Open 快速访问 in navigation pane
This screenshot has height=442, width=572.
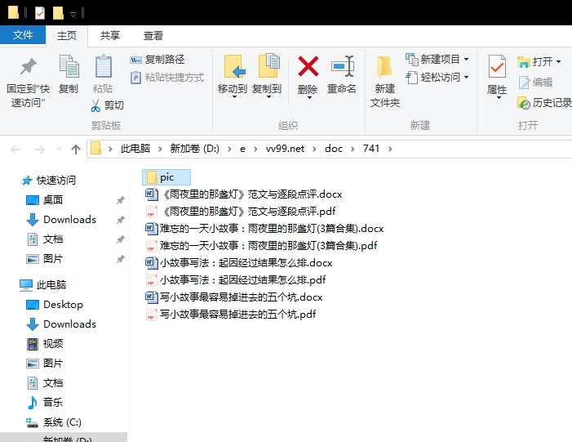point(49,180)
